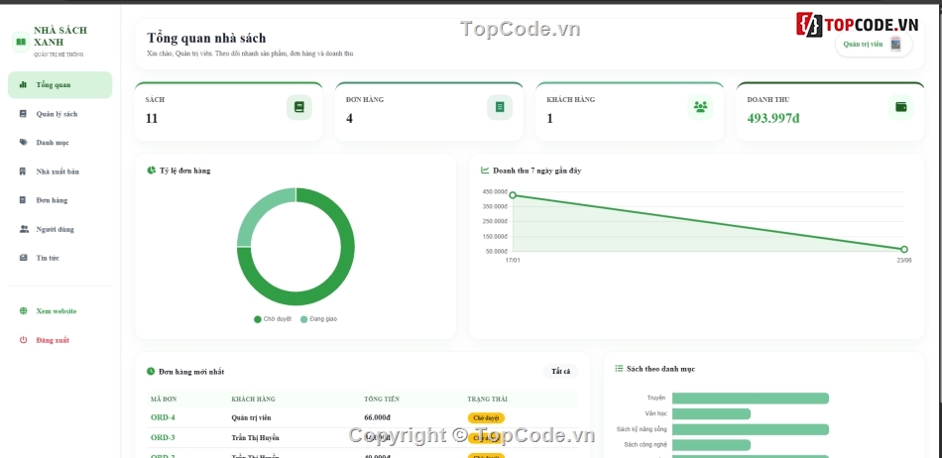Screen dimensions: 942x458
Task: Click the Nhà xuất bản building icon
Action: point(23,172)
